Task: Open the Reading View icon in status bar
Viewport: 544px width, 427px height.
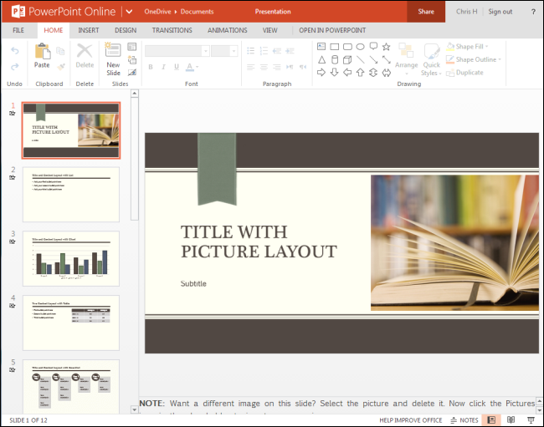Action: coord(511,419)
